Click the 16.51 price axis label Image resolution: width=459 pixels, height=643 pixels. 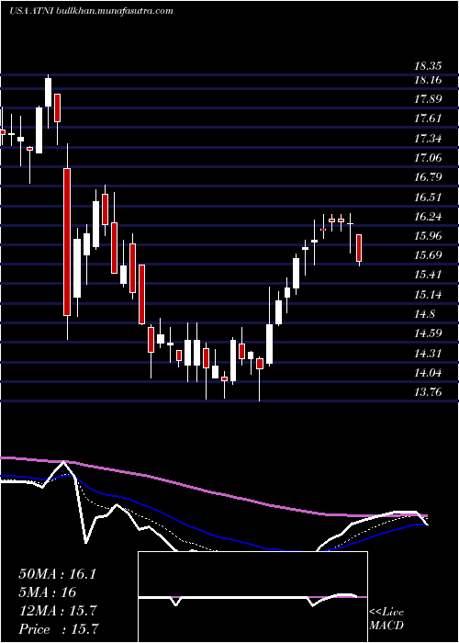[428, 197]
